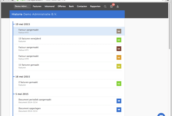Click the page vertical scrollbar thumb
The height and width of the screenshot is (116, 172).
(x=170, y=26)
